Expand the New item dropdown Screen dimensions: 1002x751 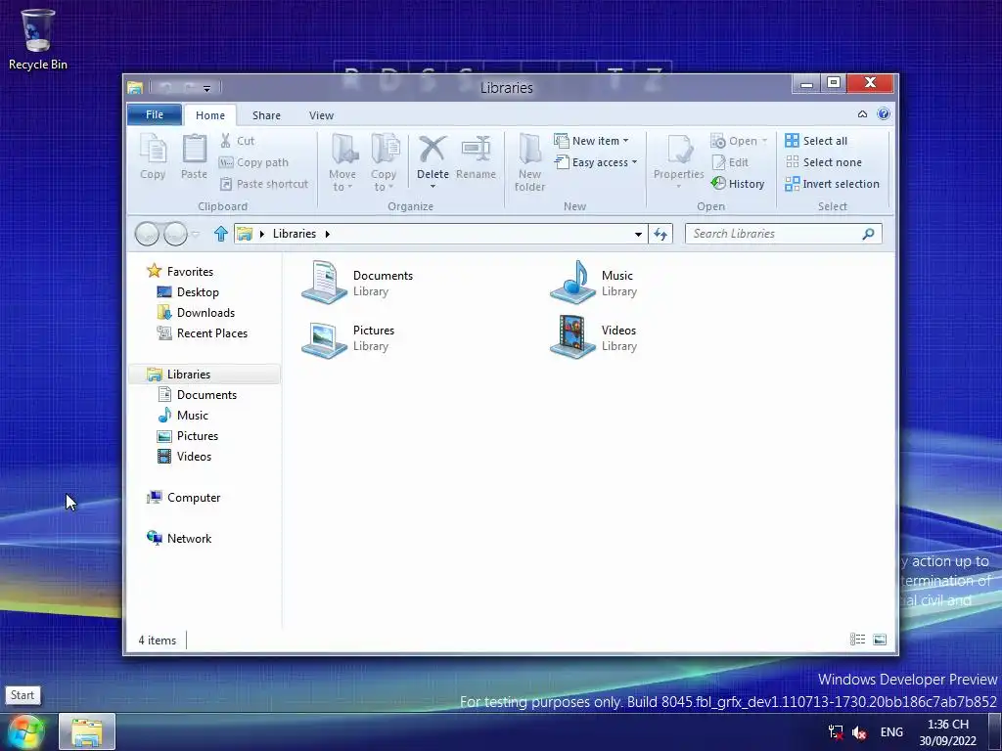(x=625, y=141)
